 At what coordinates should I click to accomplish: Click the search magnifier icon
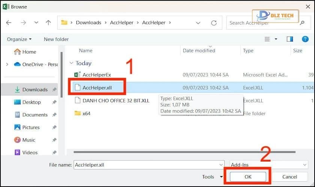coord(302,23)
